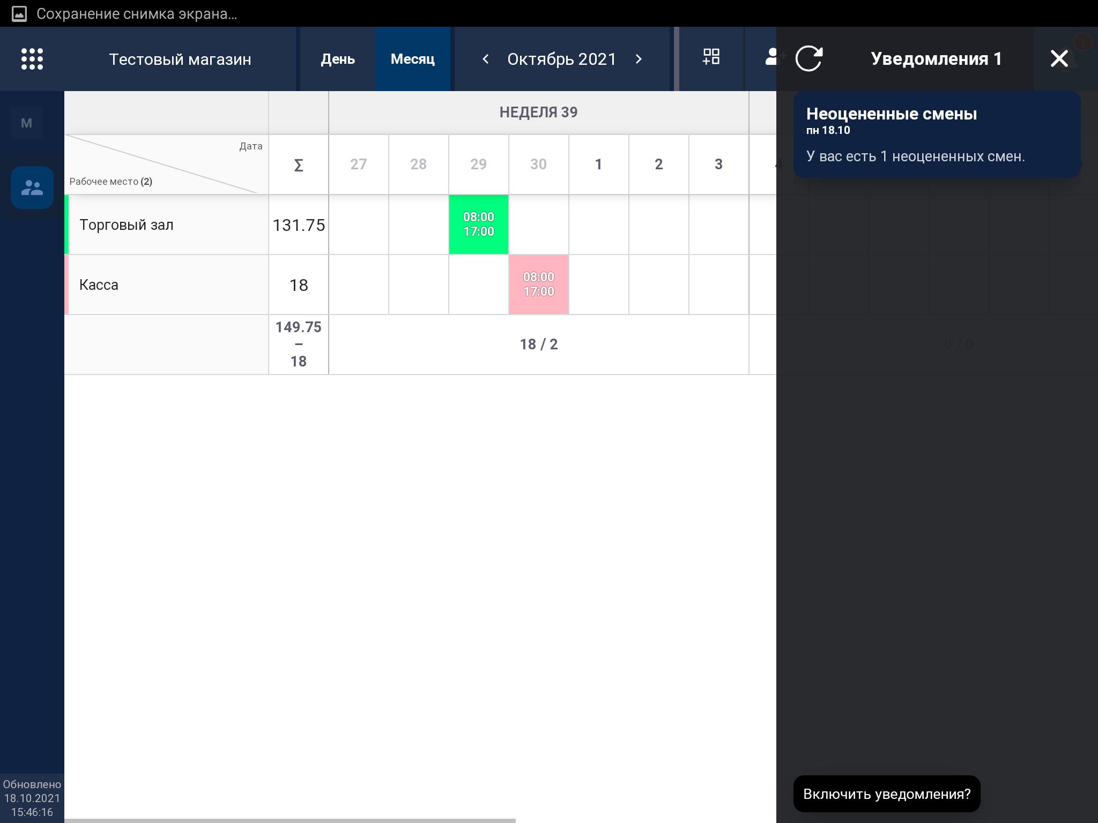The height and width of the screenshot is (823, 1098).
Task: Go to previous month arrow
Action: tap(485, 59)
